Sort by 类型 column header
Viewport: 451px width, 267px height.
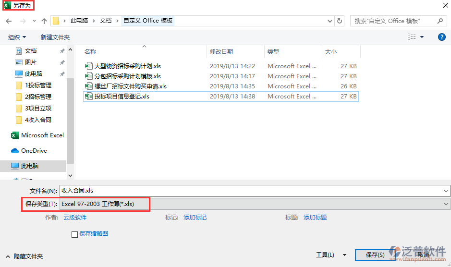[x=273, y=51]
